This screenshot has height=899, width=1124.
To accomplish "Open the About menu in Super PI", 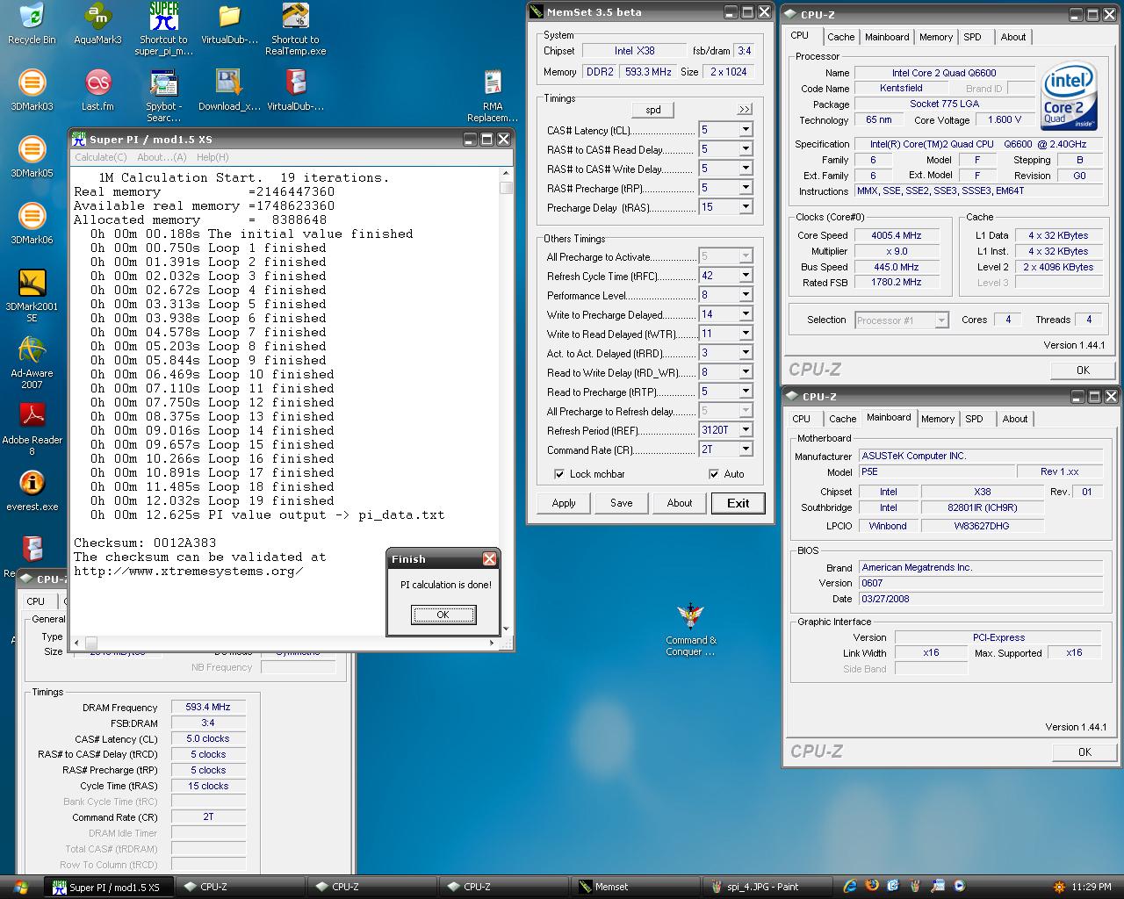I will (x=162, y=157).
